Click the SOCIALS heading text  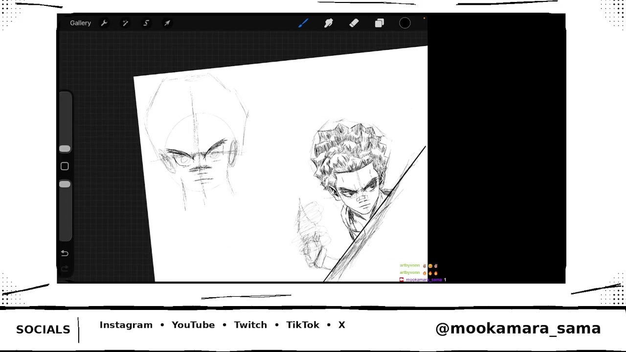pos(43,330)
